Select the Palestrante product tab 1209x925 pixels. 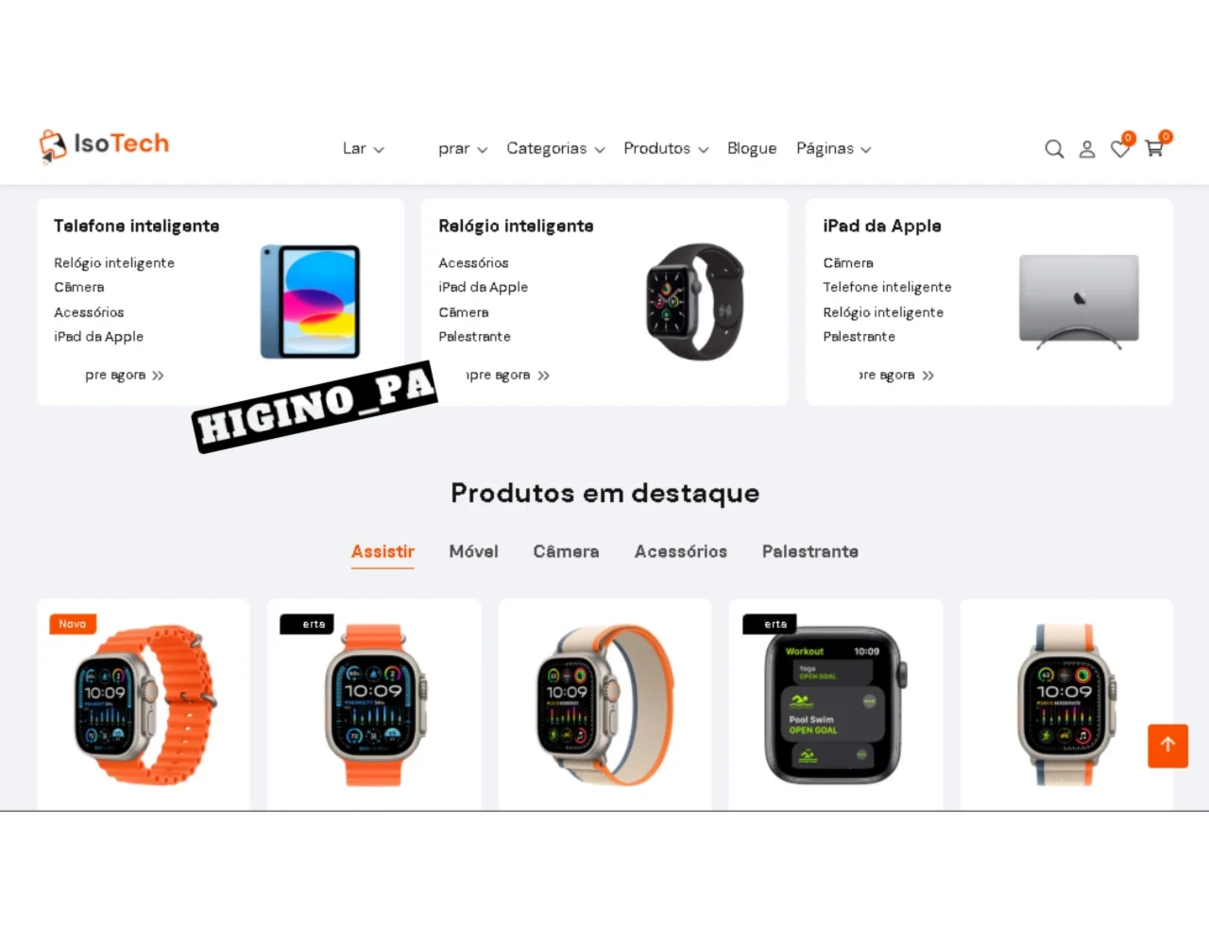tap(810, 551)
